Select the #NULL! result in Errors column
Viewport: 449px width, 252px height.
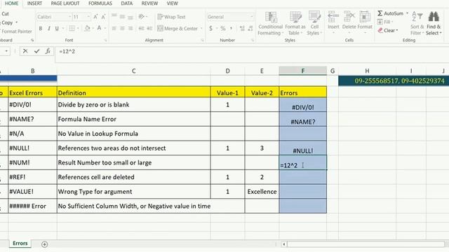[x=302, y=148]
